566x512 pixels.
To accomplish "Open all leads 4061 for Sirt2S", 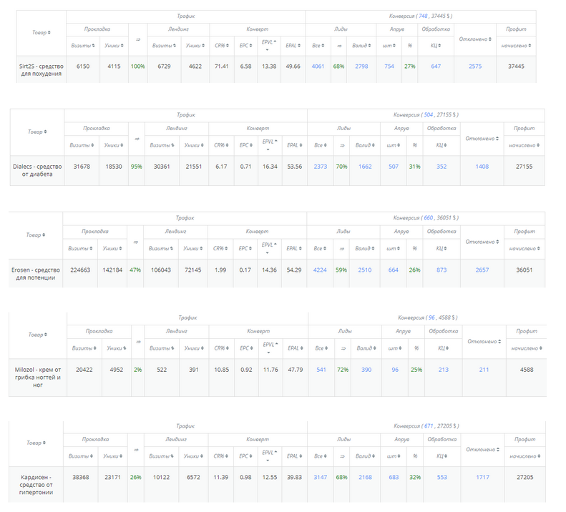I will 318,66.
